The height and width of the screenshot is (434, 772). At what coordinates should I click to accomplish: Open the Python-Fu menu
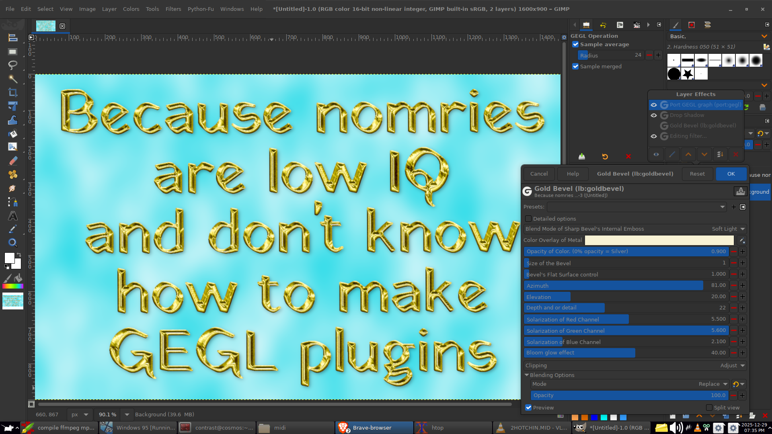200,9
